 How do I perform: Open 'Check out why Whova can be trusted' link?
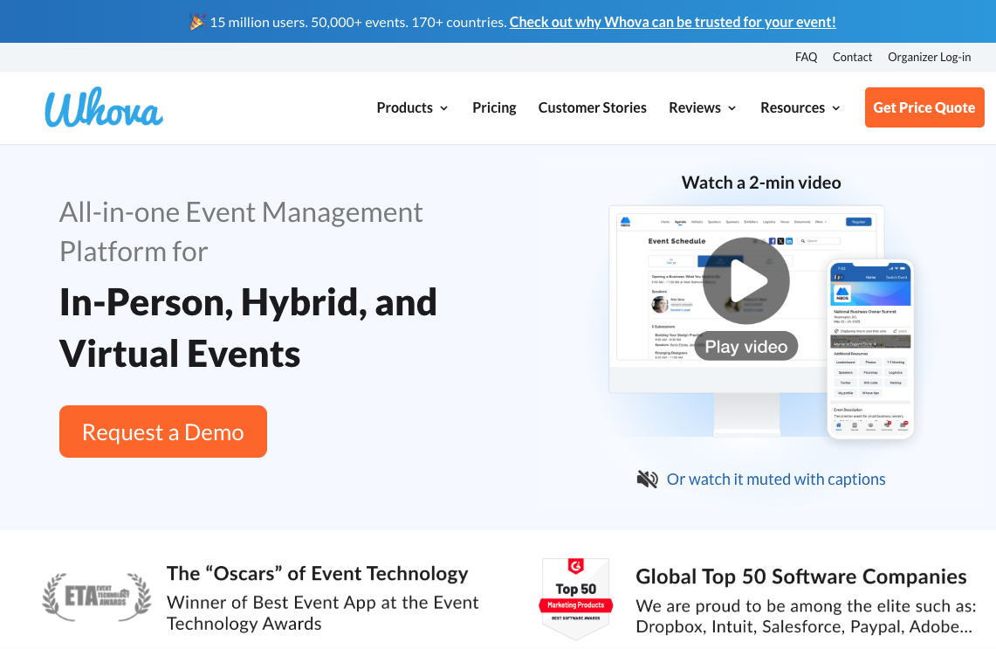(673, 22)
